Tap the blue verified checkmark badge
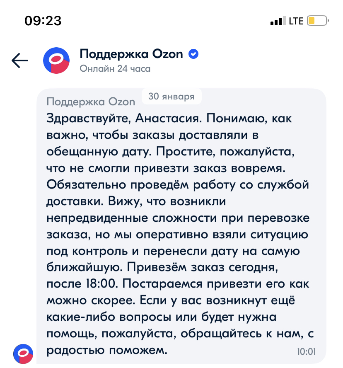343x368 pixels. click(193, 54)
